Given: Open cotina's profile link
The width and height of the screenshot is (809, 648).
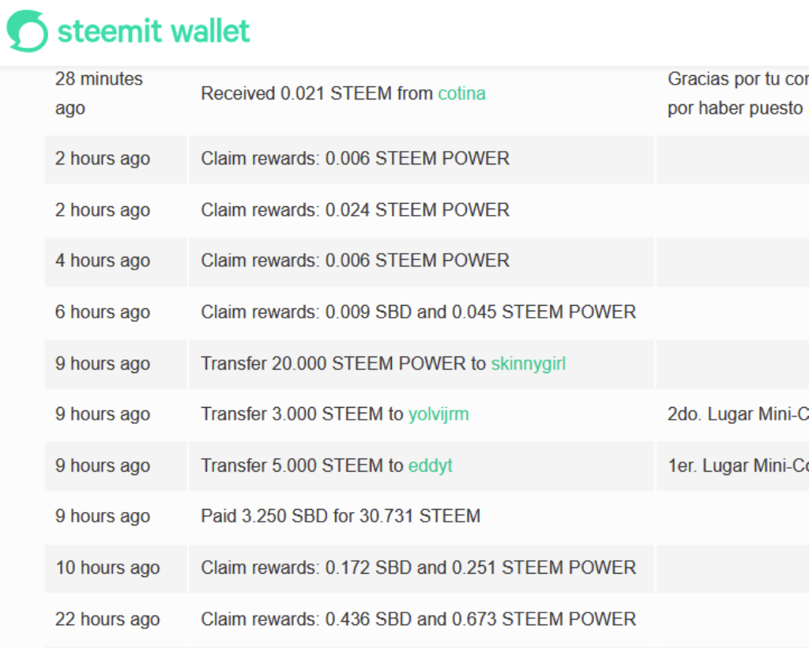Looking at the screenshot, I should [461, 93].
